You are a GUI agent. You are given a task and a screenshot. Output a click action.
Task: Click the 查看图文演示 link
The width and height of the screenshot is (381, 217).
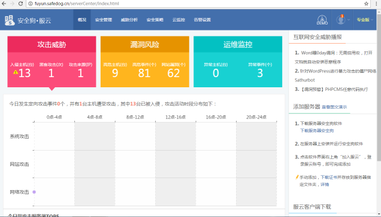[x=334, y=107]
